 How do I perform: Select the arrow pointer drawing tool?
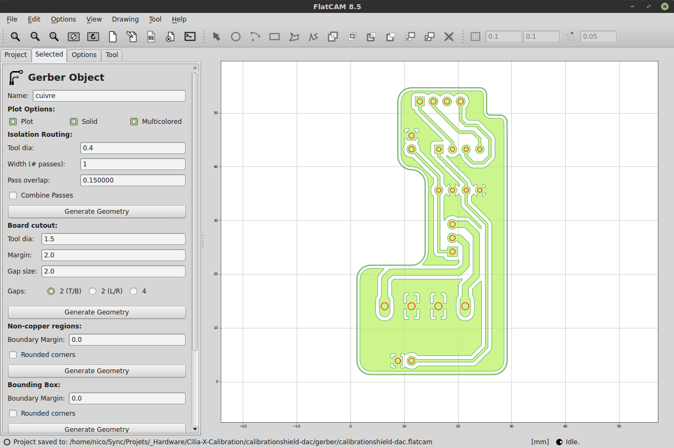(x=216, y=37)
